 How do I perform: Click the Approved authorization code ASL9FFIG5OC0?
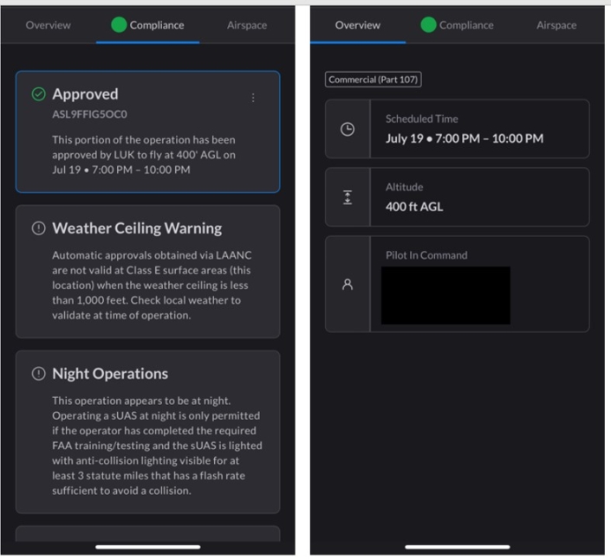pyautogui.click(x=89, y=114)
